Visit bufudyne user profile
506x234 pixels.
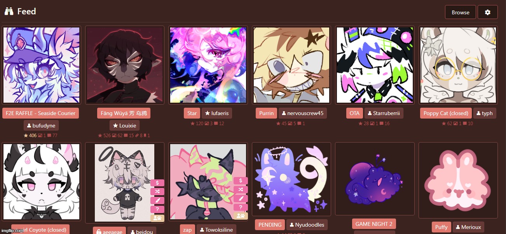tap(41, 126)
